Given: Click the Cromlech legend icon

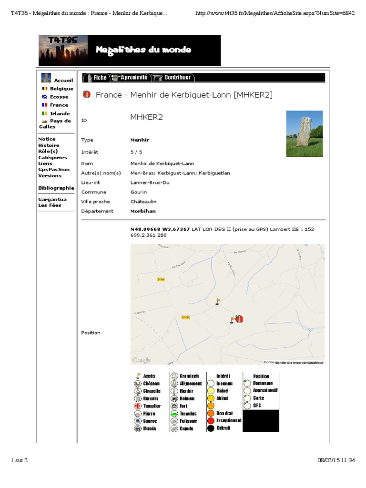Looking at the screenshot, I should pos(174,376).
